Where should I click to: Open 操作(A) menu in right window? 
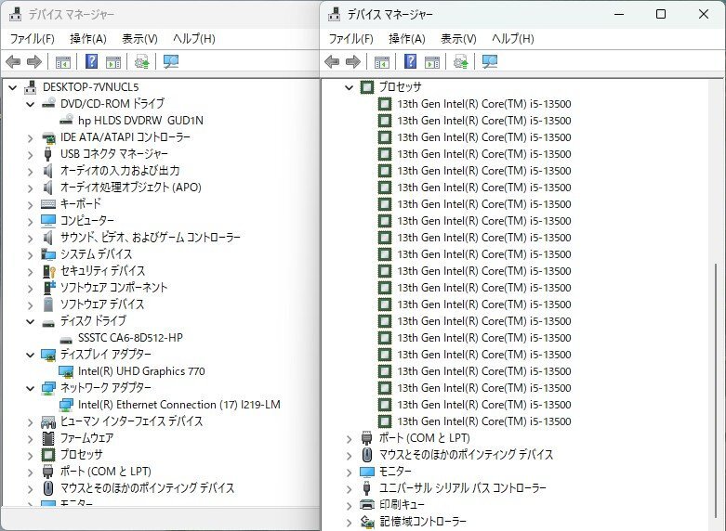coord(406,38)
